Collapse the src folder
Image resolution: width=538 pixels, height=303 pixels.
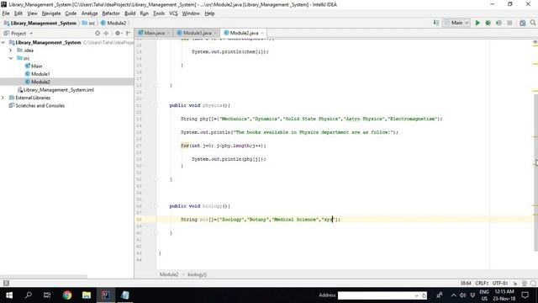coord(11,58)
